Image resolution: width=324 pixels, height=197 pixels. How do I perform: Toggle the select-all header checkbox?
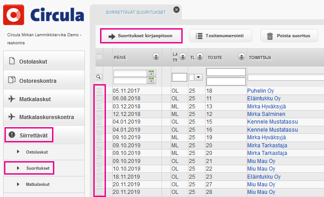(99, 57)
